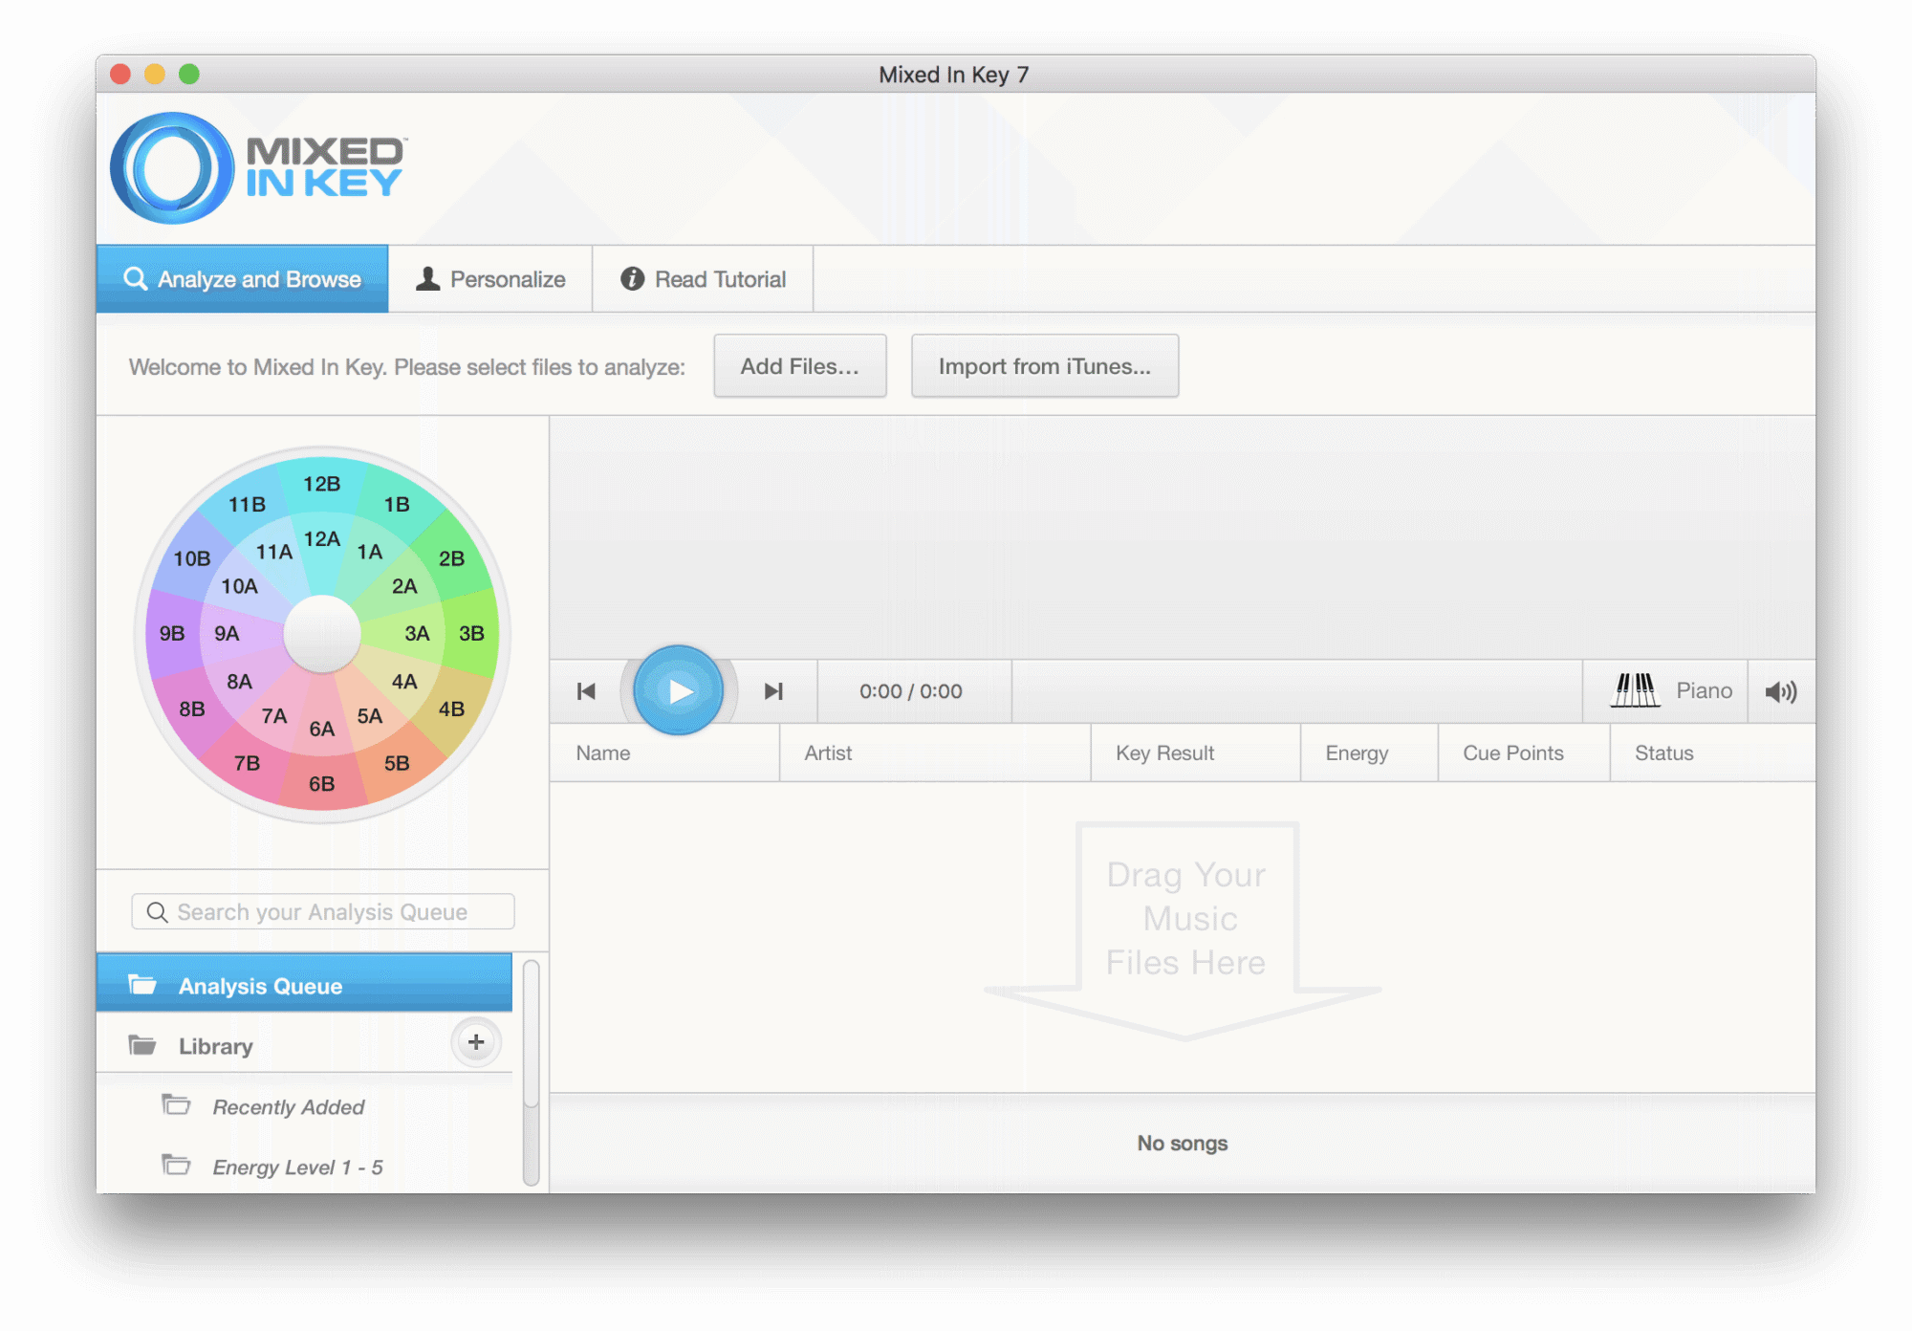Screen dimensions: 1912x1331
Task: Select Analysis Queue in the sidebar
Action: tap(304, 983)
